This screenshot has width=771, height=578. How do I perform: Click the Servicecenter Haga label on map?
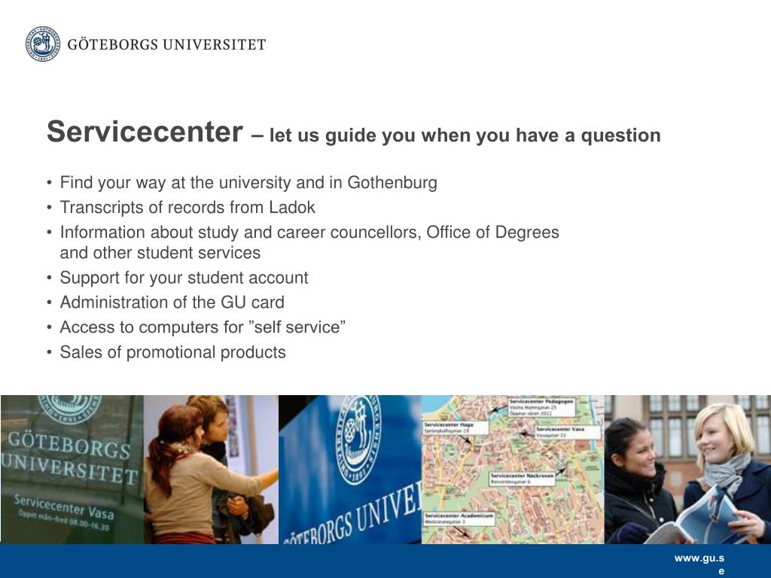[x=456, y=427]
